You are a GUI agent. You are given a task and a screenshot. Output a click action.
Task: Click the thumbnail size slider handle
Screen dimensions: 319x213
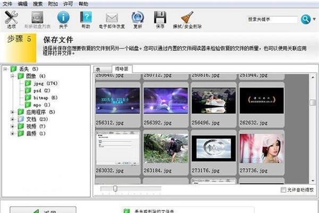pyautogui.click(x=115, y=189)
